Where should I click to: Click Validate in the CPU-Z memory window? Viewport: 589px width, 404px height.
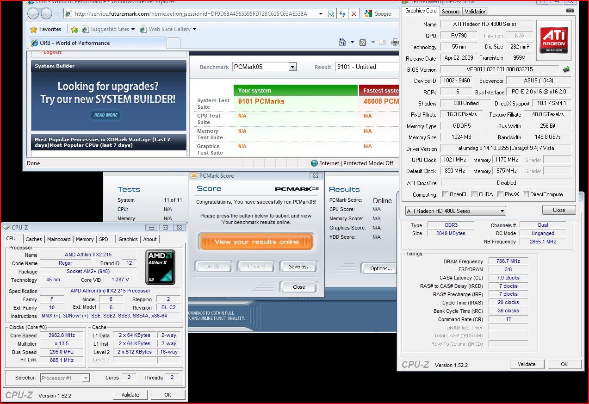[527, 364]
